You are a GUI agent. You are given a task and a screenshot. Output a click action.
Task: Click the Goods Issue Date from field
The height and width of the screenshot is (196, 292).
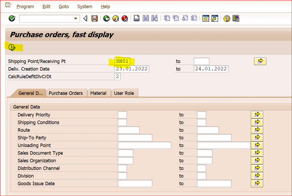click(135, 183)
